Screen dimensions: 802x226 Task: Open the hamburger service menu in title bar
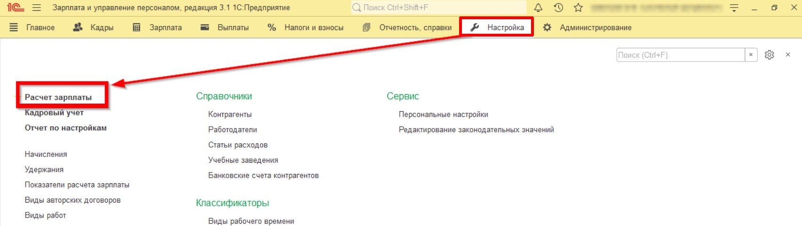point(36,8)
